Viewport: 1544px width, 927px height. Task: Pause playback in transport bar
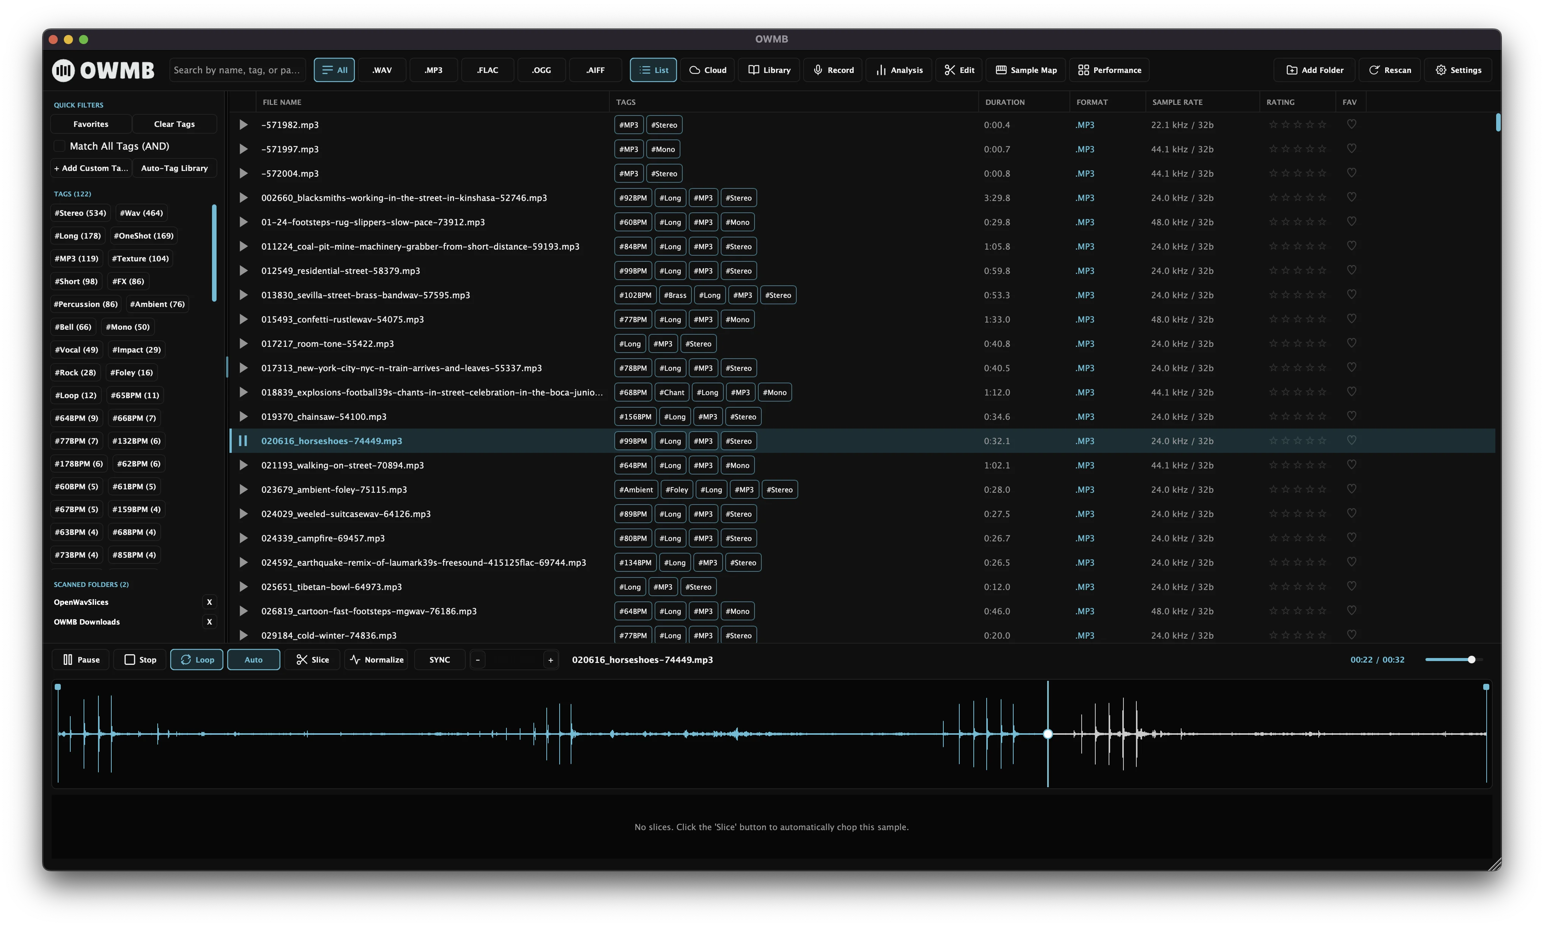pyautogui.click(x=81, y=660)
